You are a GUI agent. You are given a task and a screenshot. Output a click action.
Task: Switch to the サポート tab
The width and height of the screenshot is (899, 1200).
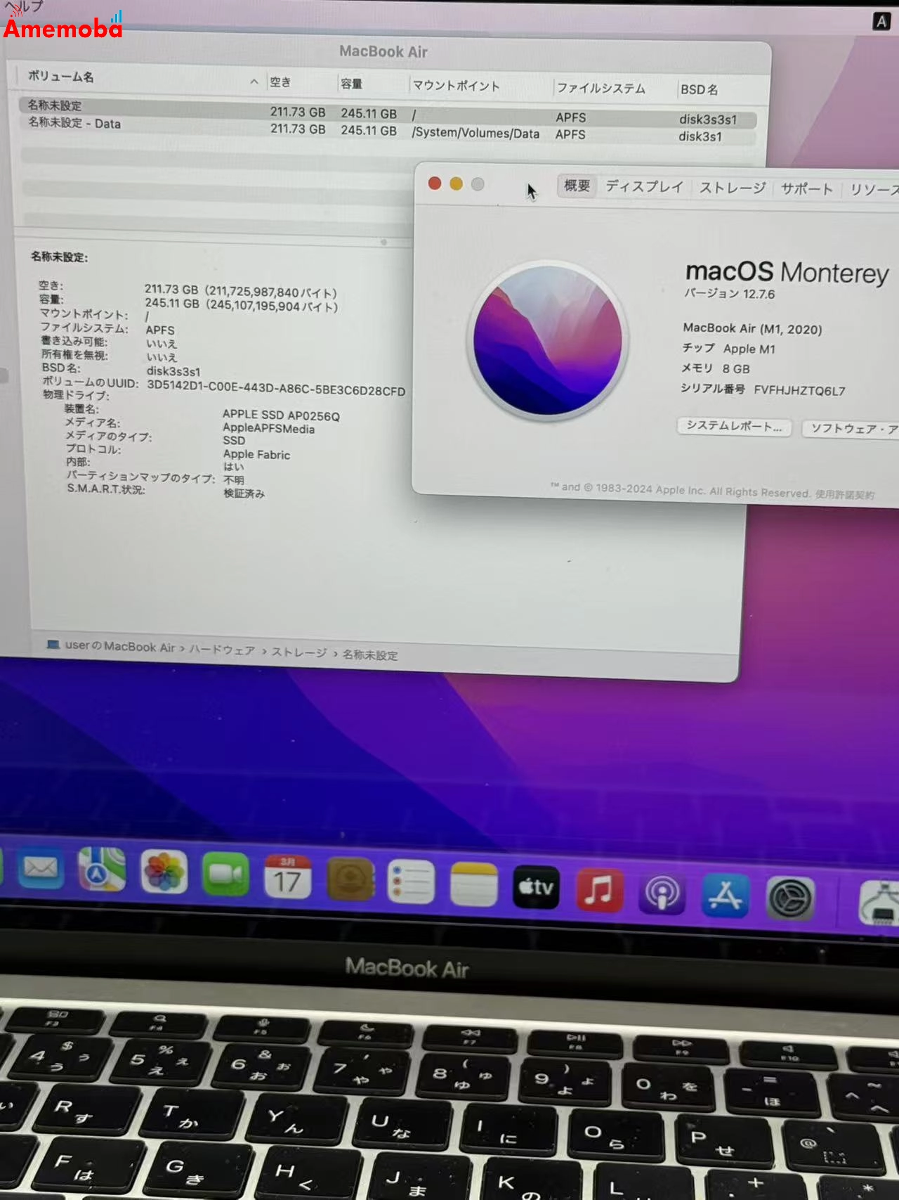[806, 188]
